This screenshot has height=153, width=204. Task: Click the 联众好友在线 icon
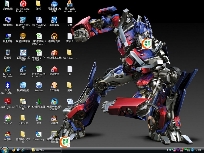pos(54,54)
